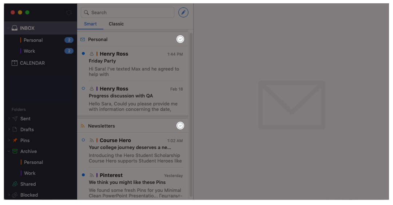393x205 pixels.
Task: Click the Shared people icon
Action: click(15, 184)
